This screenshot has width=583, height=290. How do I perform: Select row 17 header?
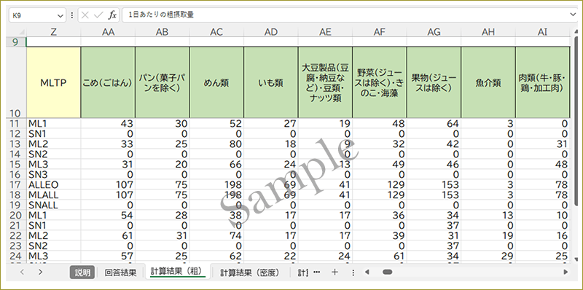(x=17, y=184)
